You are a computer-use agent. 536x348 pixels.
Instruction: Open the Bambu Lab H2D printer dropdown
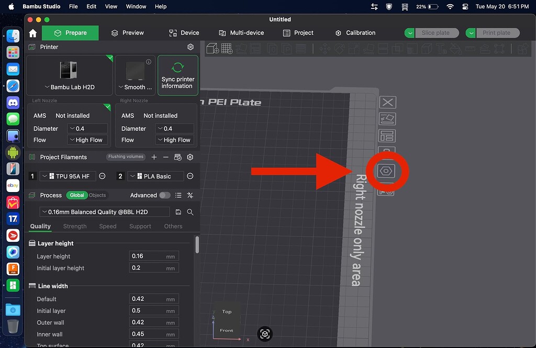[x=70, y=87]
